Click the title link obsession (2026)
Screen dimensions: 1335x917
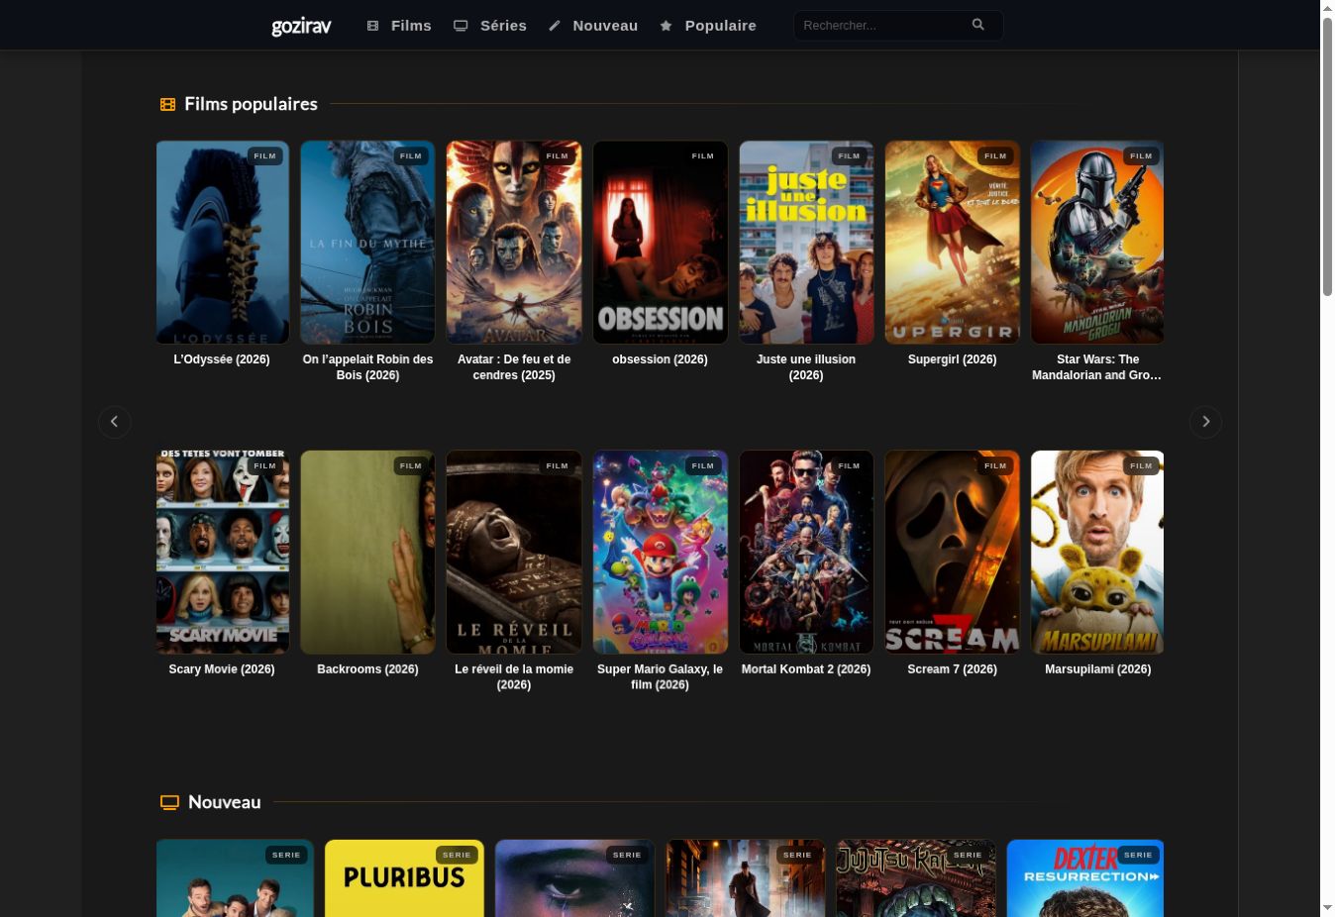(x=660, y=359)
